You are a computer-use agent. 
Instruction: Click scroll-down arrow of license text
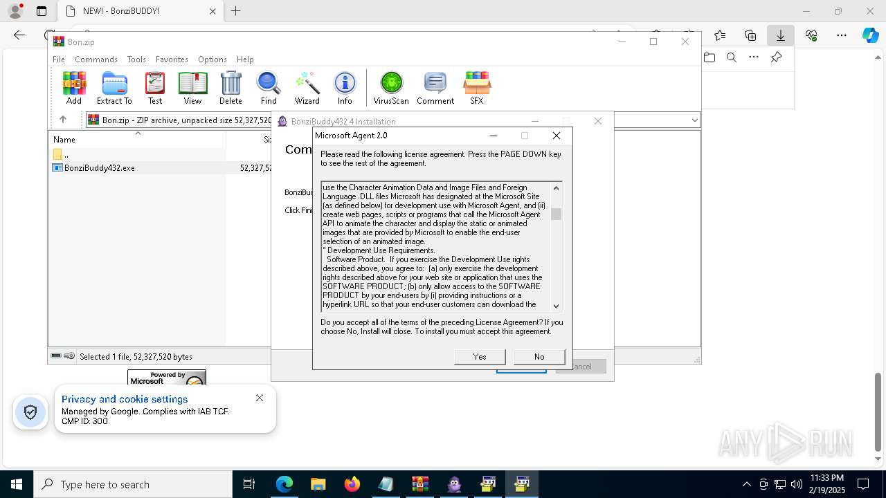pyautogui.click(x=556, y=306)
